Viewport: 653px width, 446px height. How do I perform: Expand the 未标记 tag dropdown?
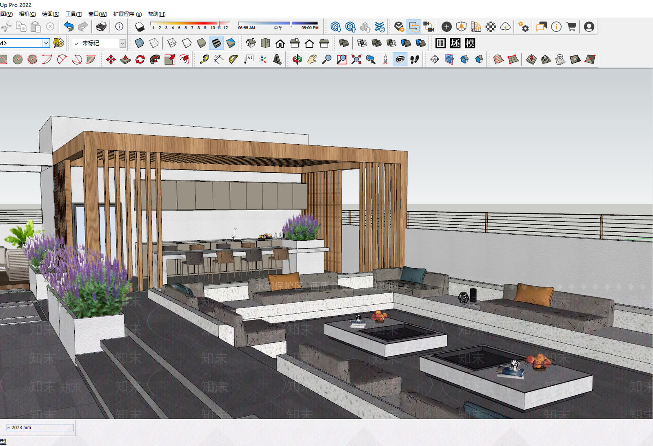point(122,43)
